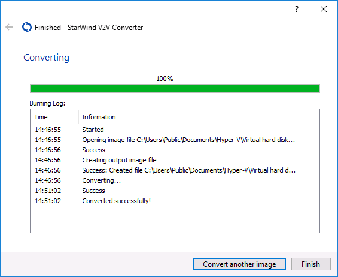The width and height of the screenshot is (338, 277).
Task: Click the Finished - StarWind V2V Converter title
Action: point(89,28)
